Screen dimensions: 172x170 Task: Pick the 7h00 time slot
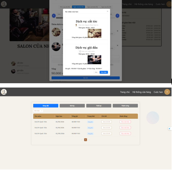pos(59,14)
